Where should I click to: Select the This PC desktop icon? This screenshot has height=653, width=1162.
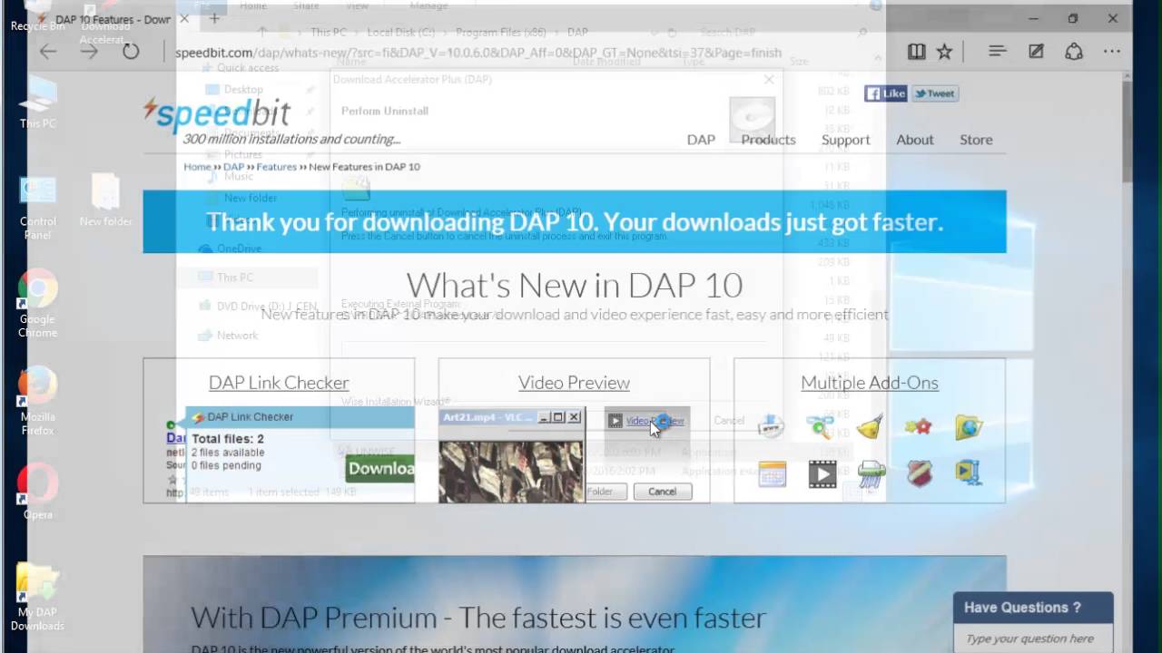click(37, 102)
